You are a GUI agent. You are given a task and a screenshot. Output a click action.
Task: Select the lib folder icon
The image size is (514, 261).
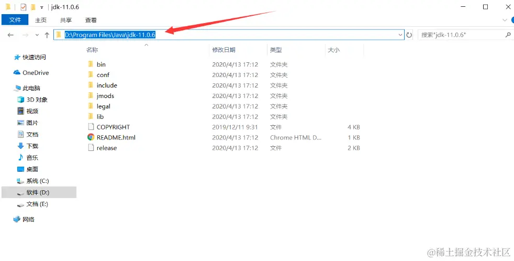point(91,116)
